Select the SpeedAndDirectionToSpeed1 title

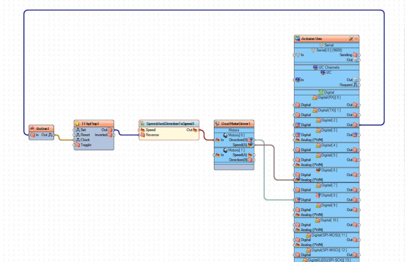coord(170,123)
